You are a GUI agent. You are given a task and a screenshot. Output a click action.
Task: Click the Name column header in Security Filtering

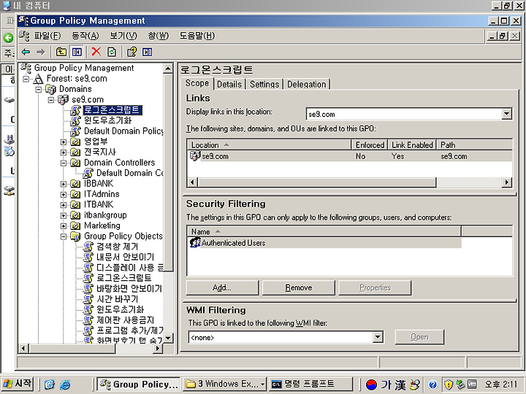324,231
